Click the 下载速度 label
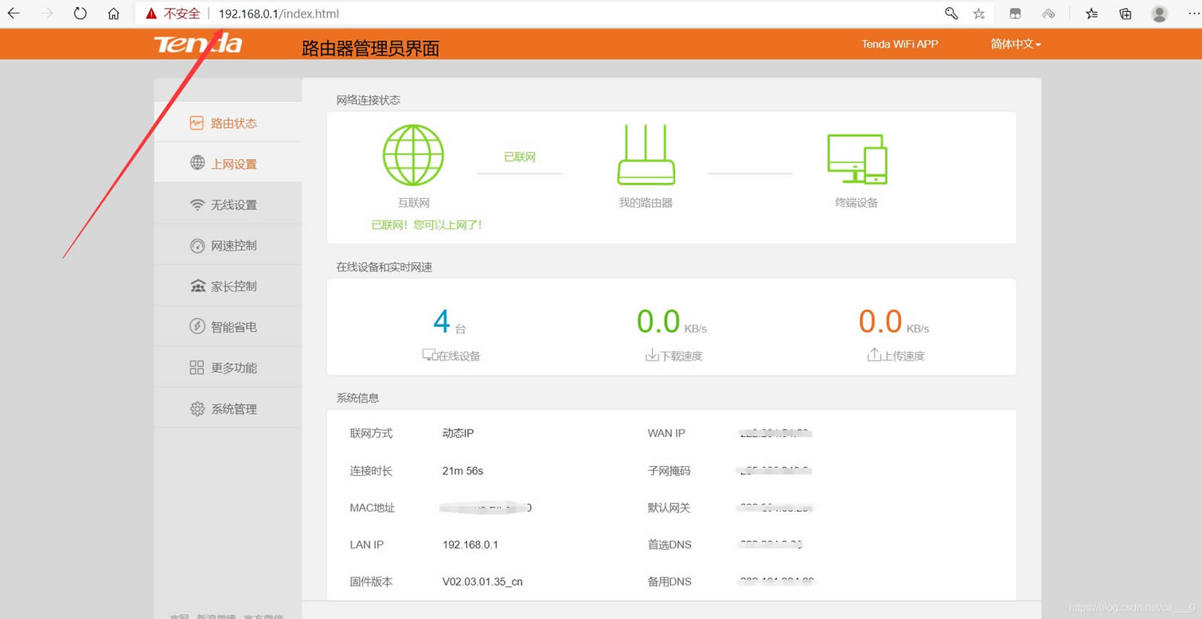Viewport: 1202px width, 619px height. (681, 356)
